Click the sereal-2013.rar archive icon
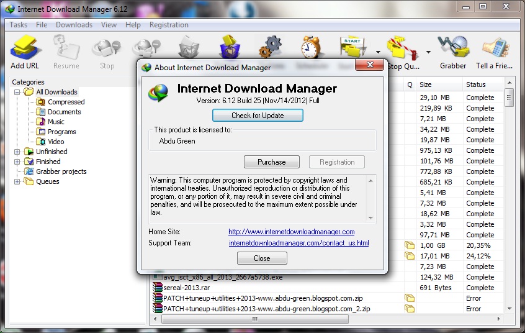This screenshot has height=333, width=525. tap(158, 288)
